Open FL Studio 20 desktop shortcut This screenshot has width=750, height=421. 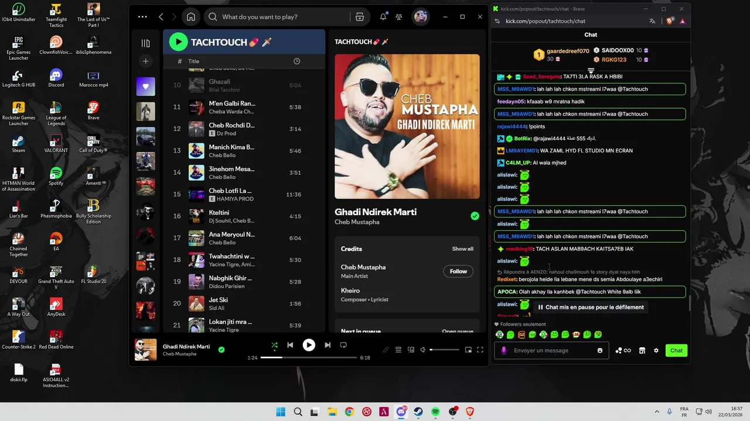point(94,274)
